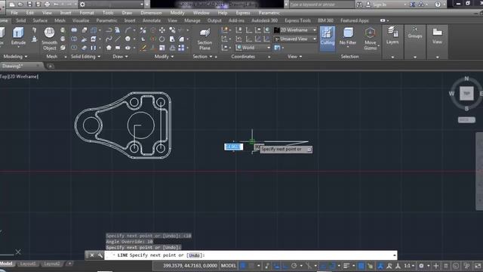Click the command line customize wrench icon
Screen dimensions: 483x272
(100, 255)
